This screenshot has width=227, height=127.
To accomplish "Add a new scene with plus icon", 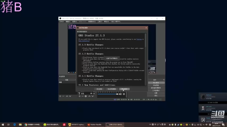I will click(60, 96).
